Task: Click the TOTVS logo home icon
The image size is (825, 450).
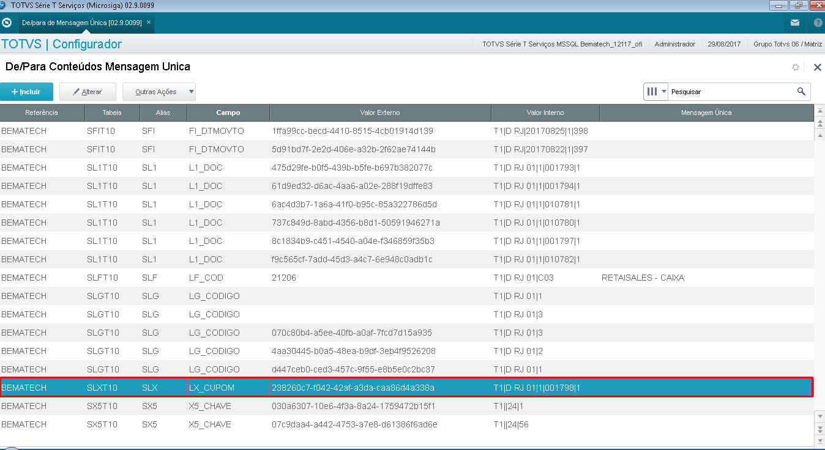Action: (7, 23)
